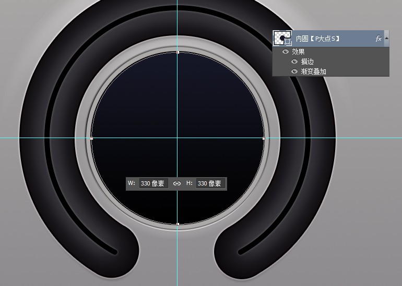The image size is (402, 286).
Task: Select the top anchor point of the circle
Action: (x=178, y=52)
